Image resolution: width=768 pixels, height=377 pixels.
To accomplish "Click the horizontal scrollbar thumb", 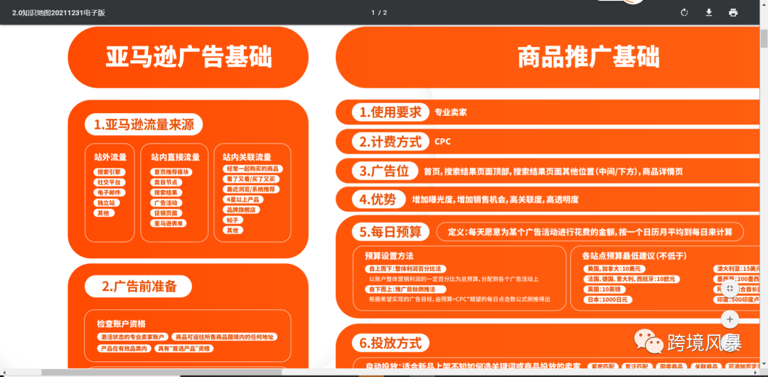I will pos(161,373).
